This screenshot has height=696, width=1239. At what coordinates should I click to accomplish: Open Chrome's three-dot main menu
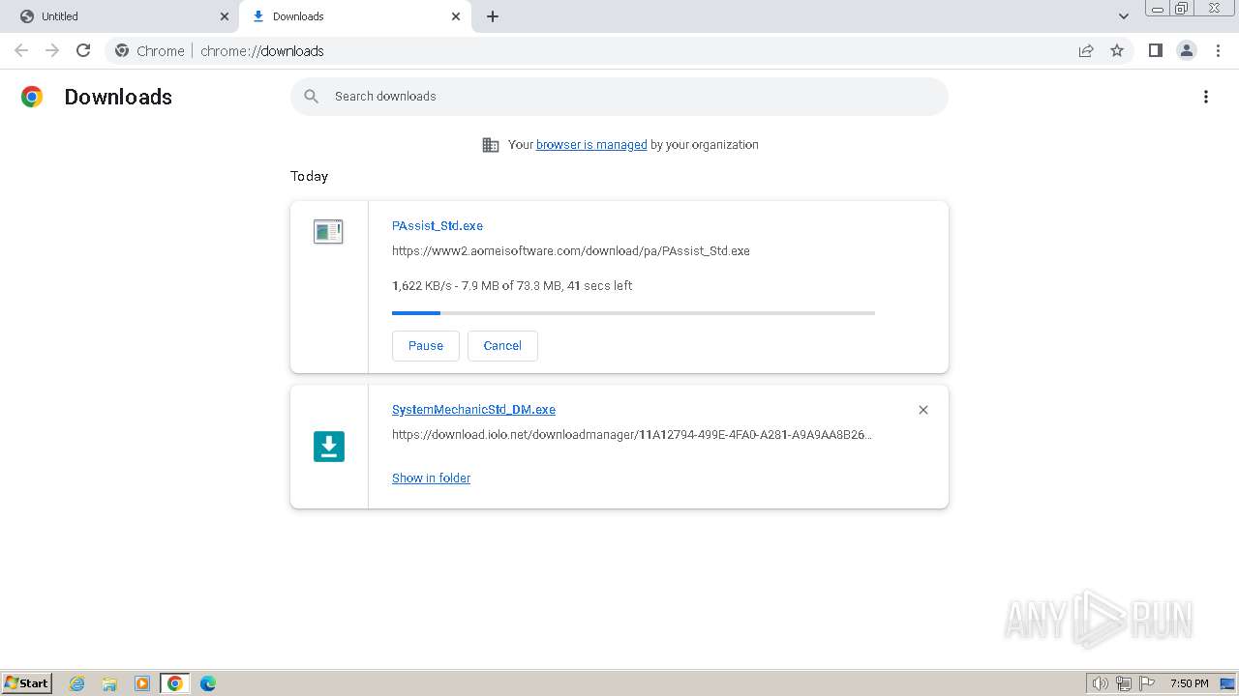[1219, 50]
